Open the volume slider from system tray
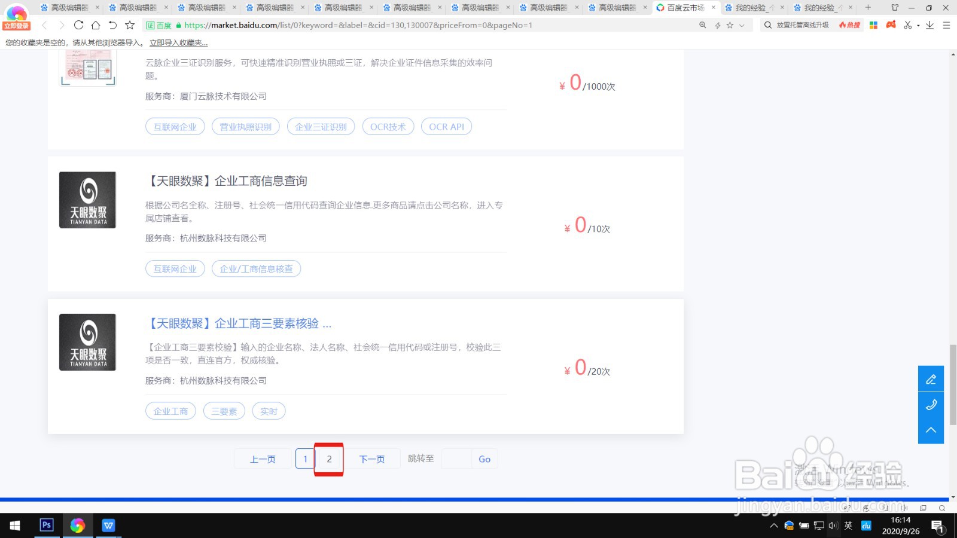957x538 pixels. coord(833,526)
